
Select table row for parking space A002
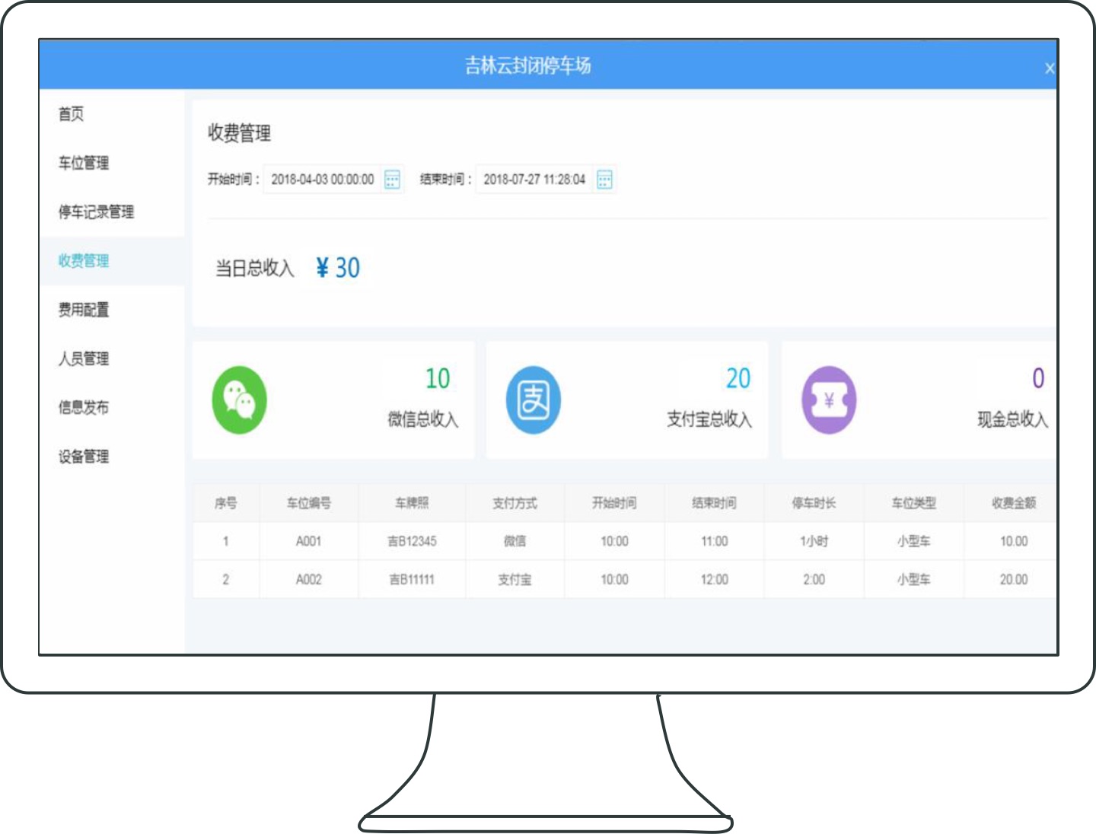coord(308,580)
